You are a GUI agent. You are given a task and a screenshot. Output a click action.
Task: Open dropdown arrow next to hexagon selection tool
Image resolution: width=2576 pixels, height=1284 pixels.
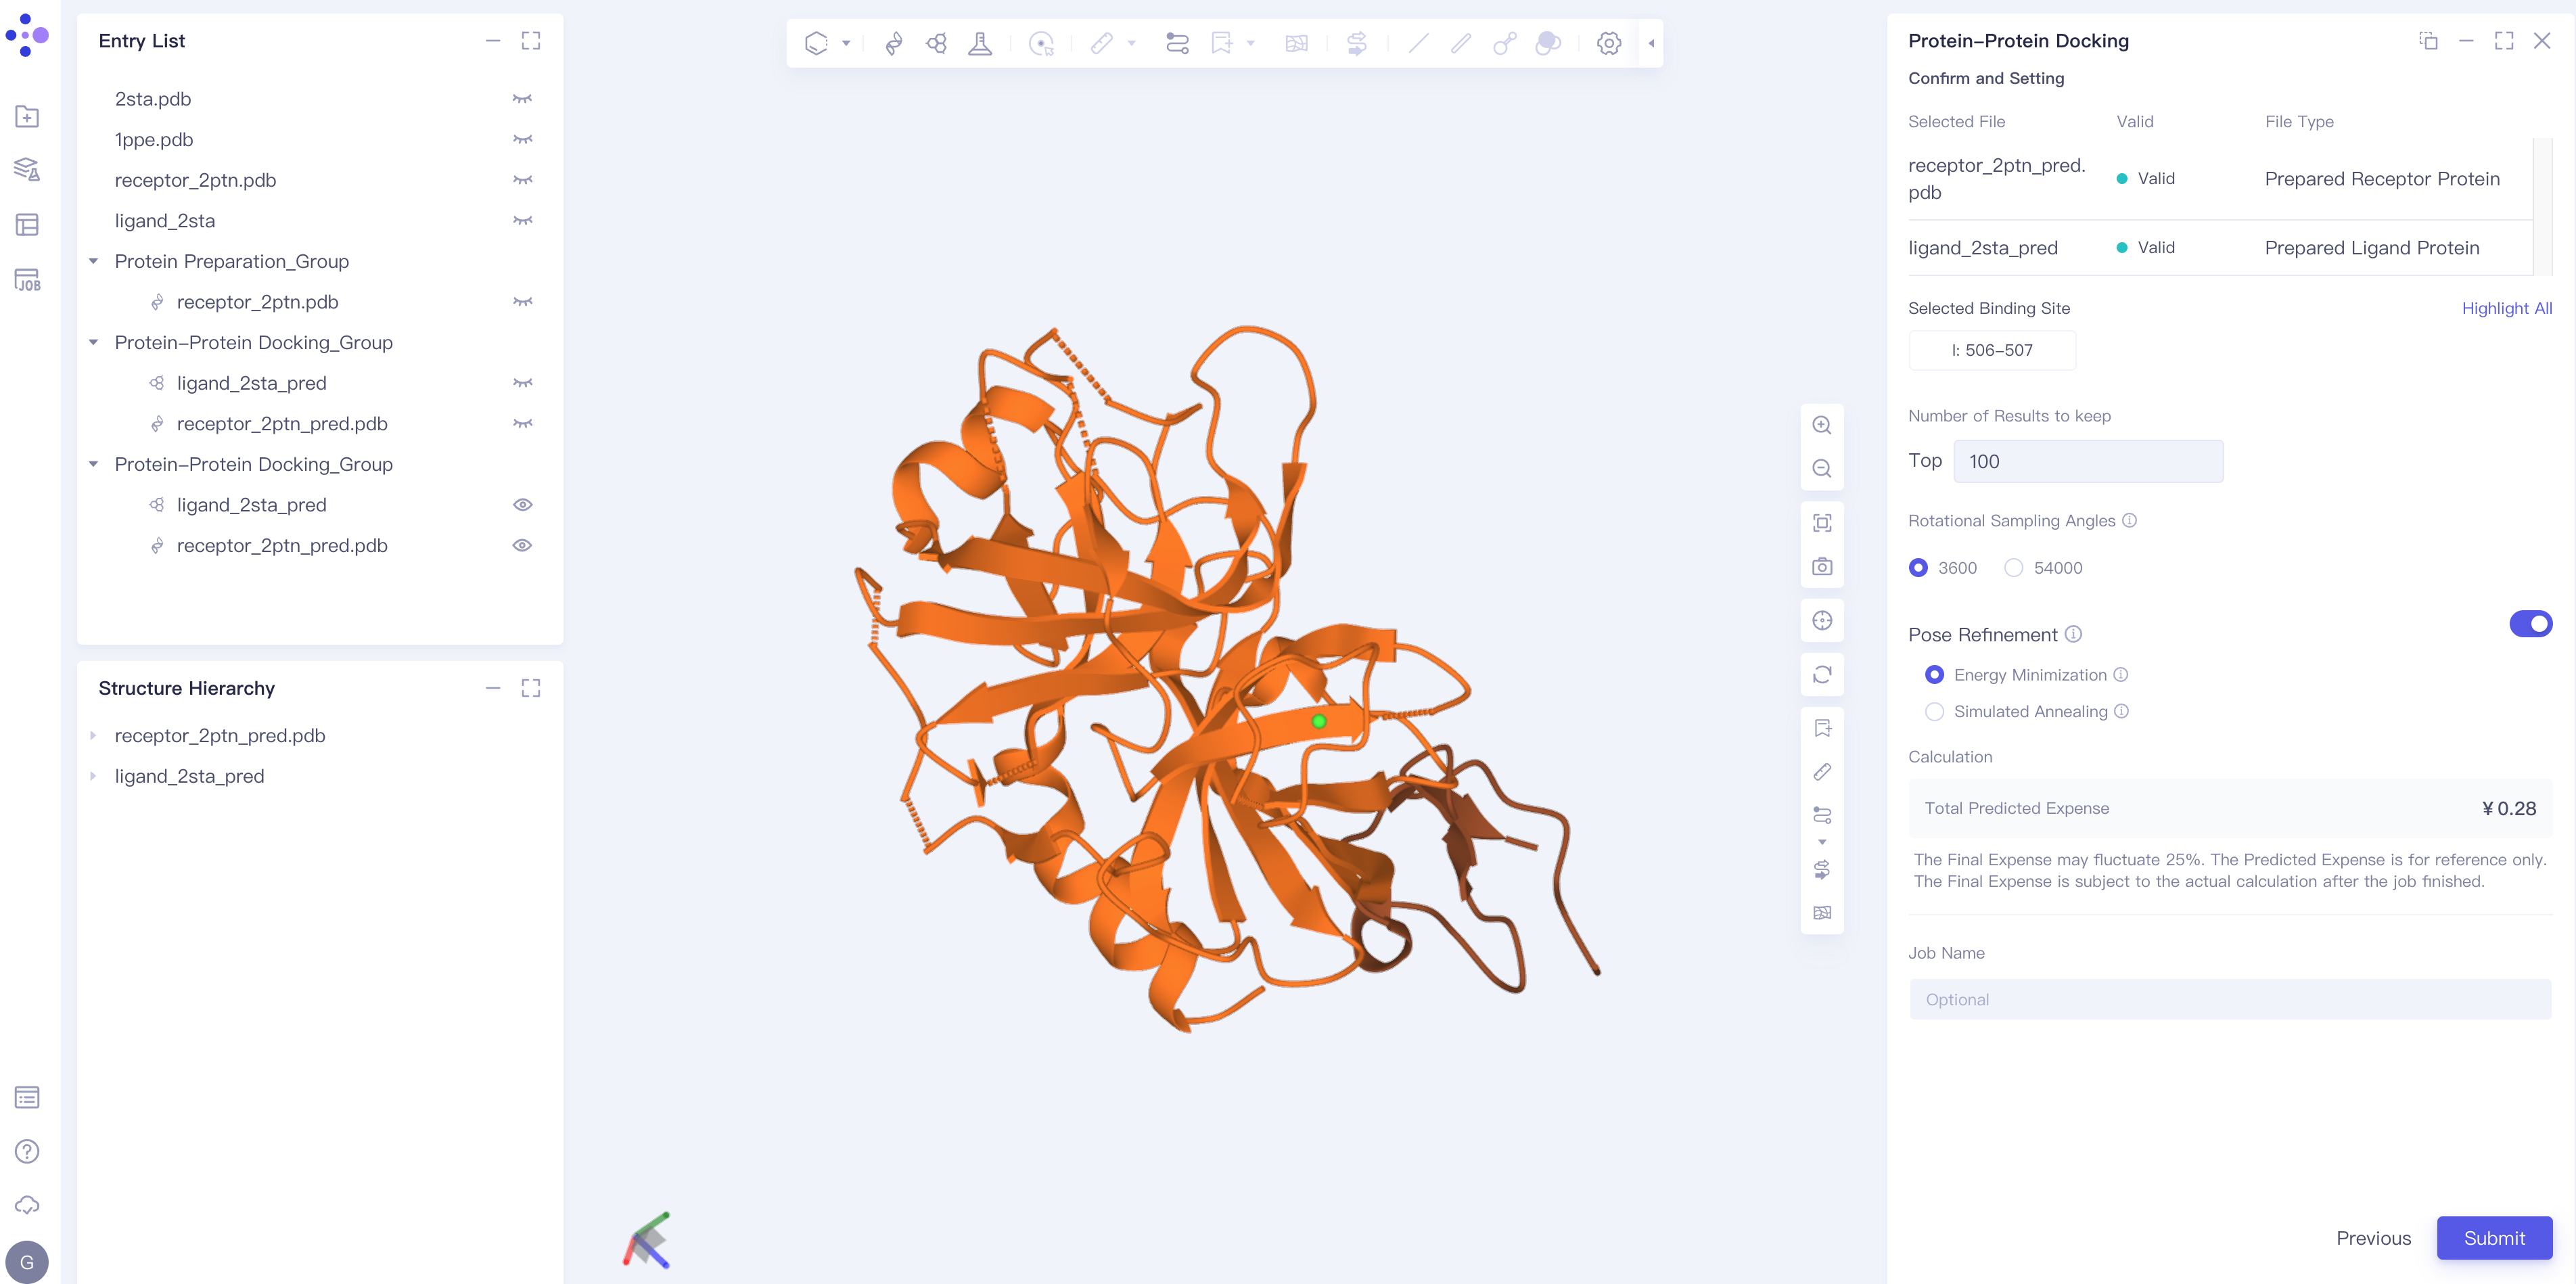pyautogui.click(x=846, y=43)
